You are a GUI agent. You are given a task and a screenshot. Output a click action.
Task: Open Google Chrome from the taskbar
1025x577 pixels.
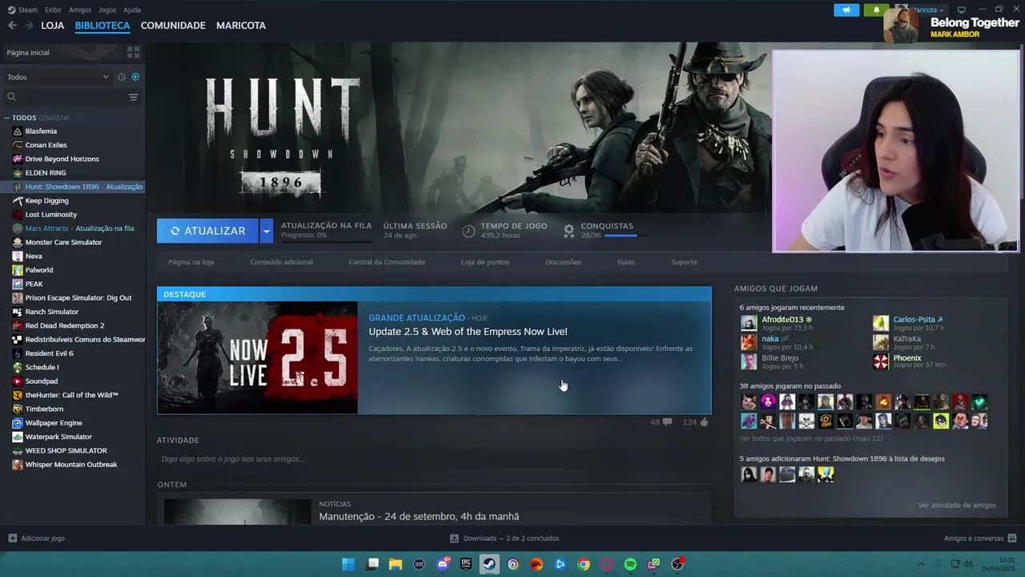[x=584, y=564]
